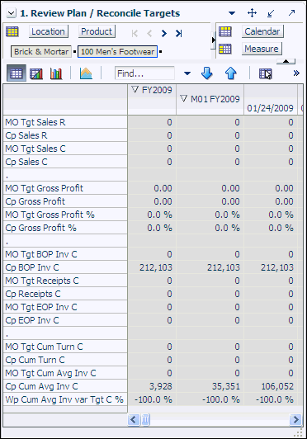Click the four-way move icon
Image resolution: width=307 pixels, height=439 pixels.
click(x=252, y=13)
